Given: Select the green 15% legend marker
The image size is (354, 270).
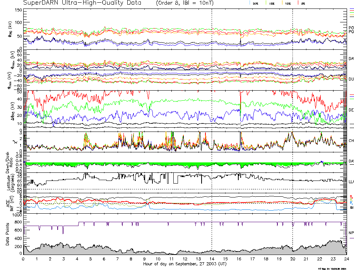Looking at the screenshot, I should click(266, 3).
